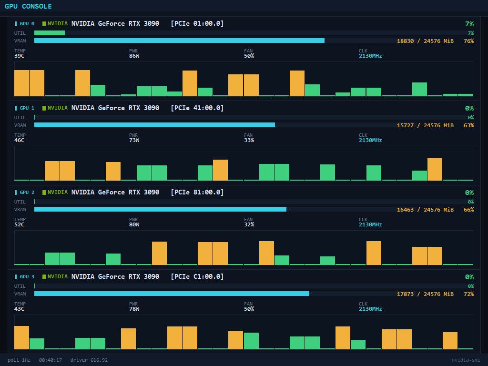The width and height of the screenshot is (488, 366).
Task: Click the NVIDIA logo icon for GPU 3
Action: click(x=44, y=277)
